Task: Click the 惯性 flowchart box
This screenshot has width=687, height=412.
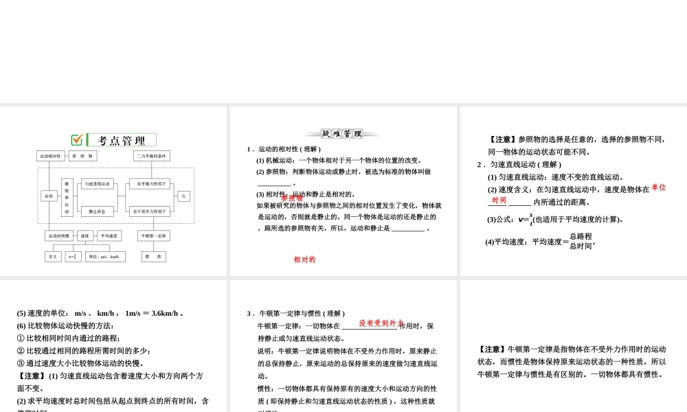Action: 154,257
